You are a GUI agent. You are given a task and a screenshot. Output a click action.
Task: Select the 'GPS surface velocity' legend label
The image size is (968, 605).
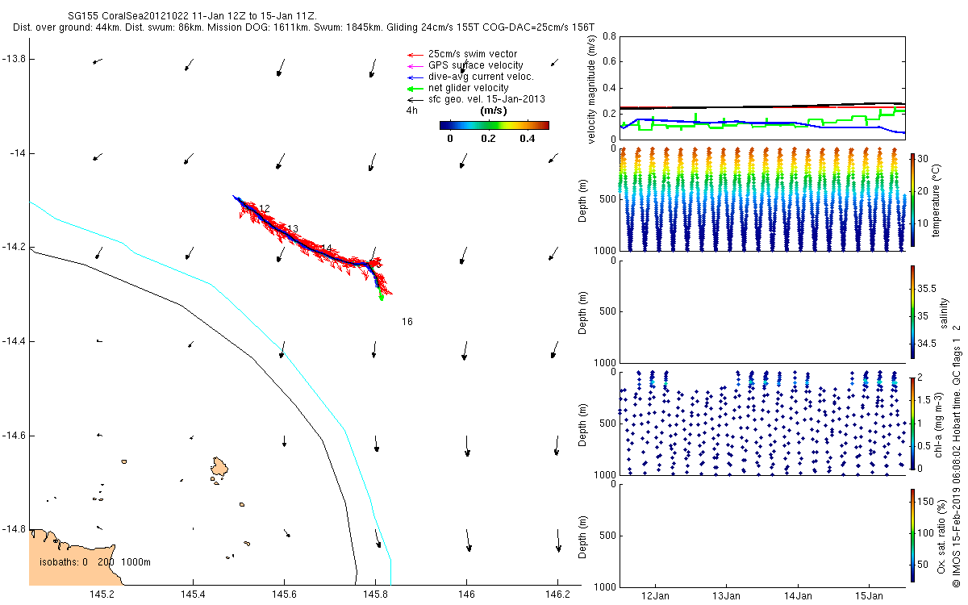[x=475, y=65]
